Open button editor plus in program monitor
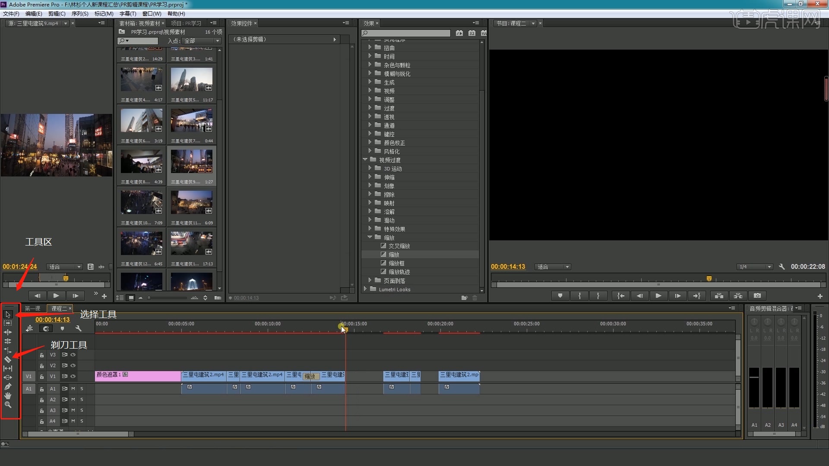Image resolution: width=829 pixels, height=466 pixels. [820, 296]
